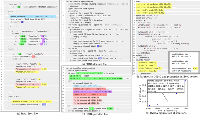This screenshot has width=201, height=119.
Task: Select "evolve int w2_maxRetry_t1l4 [1..5];" line
Action: (154, 4)
